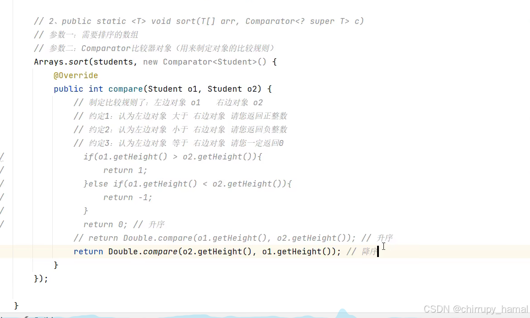Click the 'Arrays' class name in the code
The width and height of the screenshot is (530, 318).
(49, 62)
